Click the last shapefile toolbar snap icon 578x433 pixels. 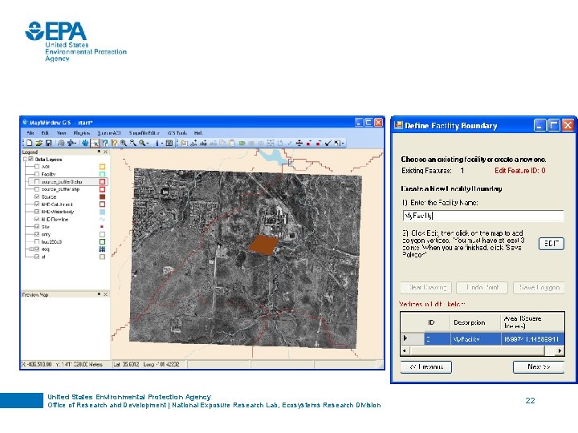click(x=337, y=144)
